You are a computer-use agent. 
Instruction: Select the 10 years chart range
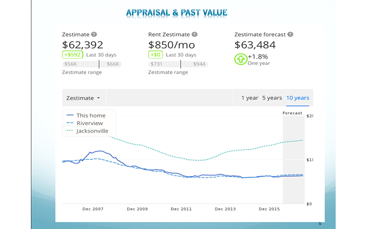click(298, 98)
